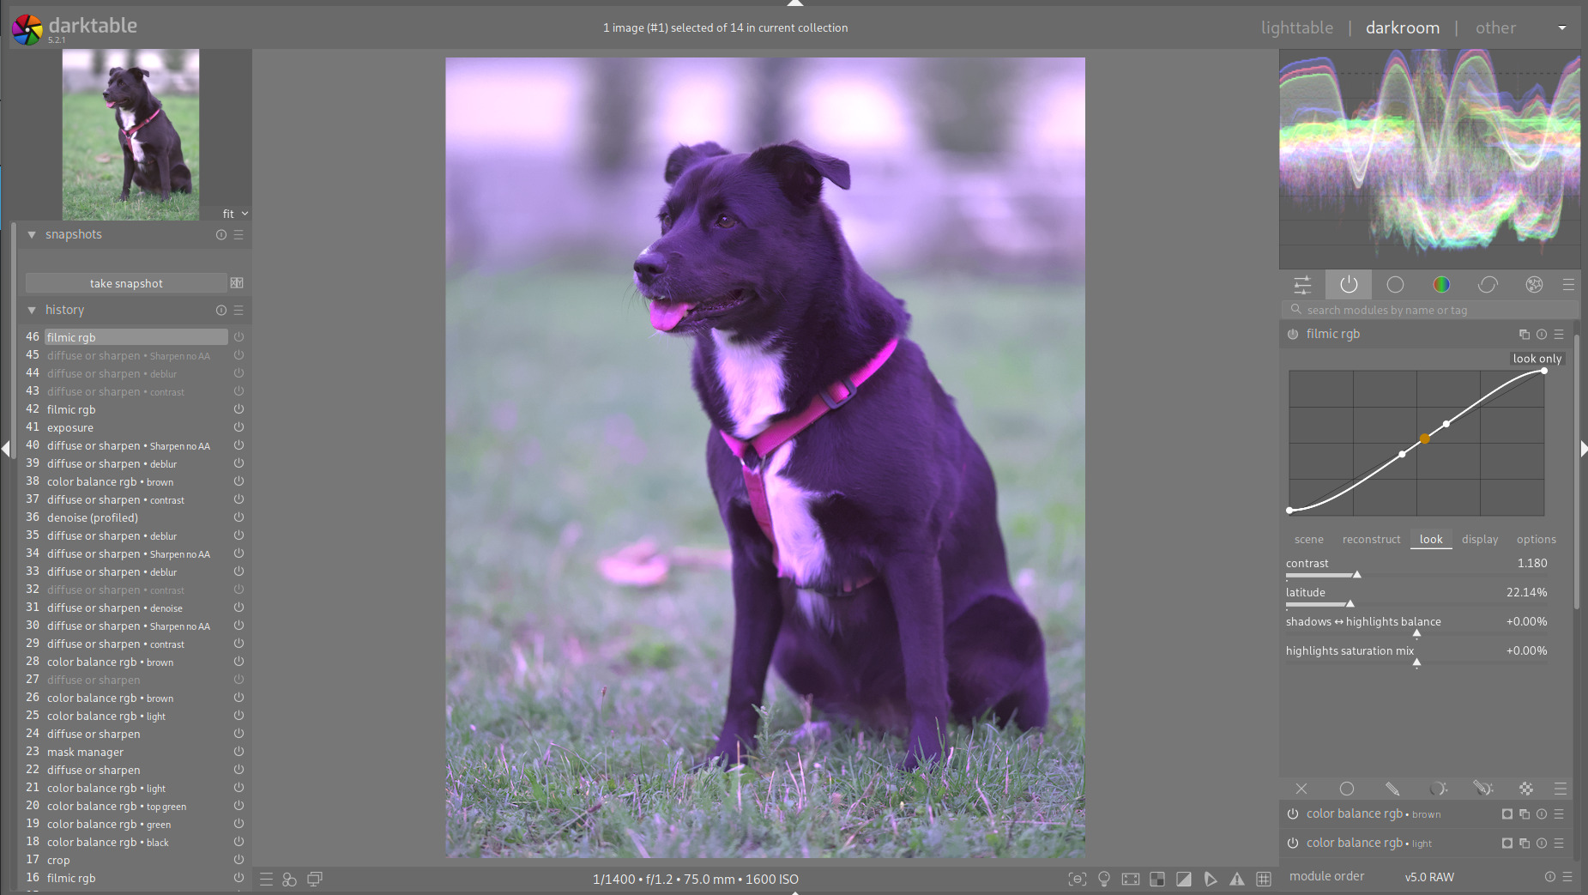
Task: Select the drawn mask pencil icon
Action: [1392, 789]
